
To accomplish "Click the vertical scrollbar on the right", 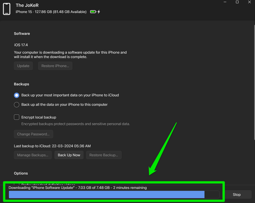I will pos(254,85).
